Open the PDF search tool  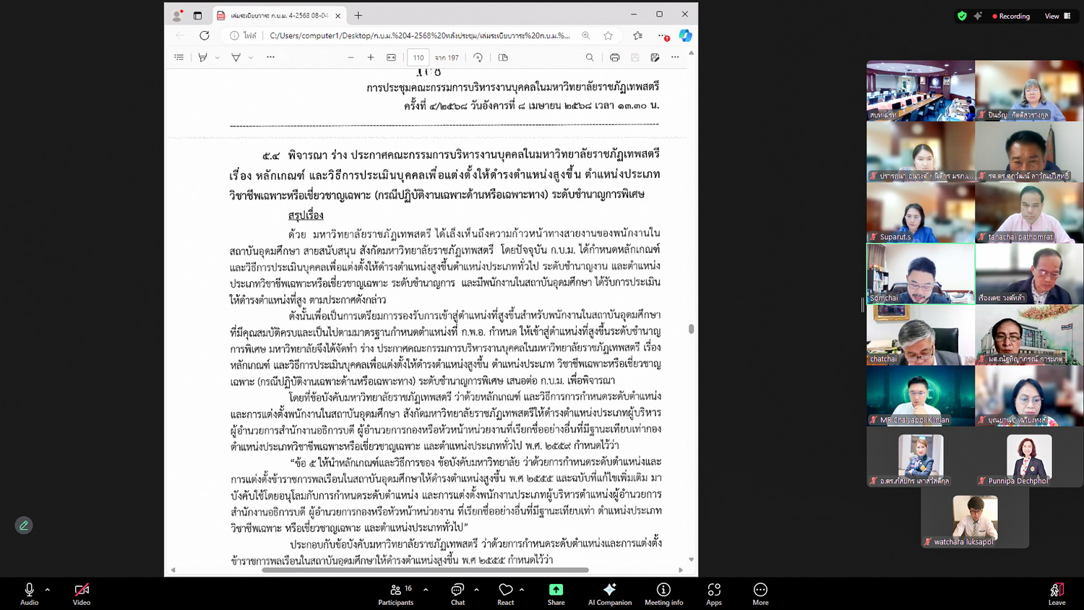(590, 57)
